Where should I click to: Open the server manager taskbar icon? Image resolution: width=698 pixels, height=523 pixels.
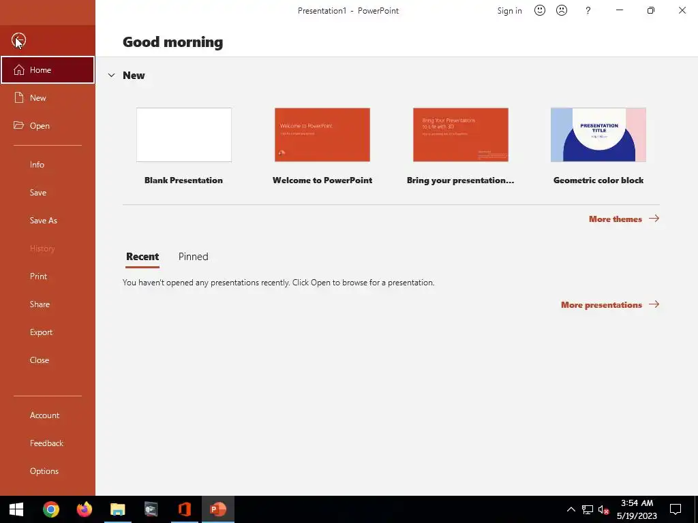click(151, 509)
